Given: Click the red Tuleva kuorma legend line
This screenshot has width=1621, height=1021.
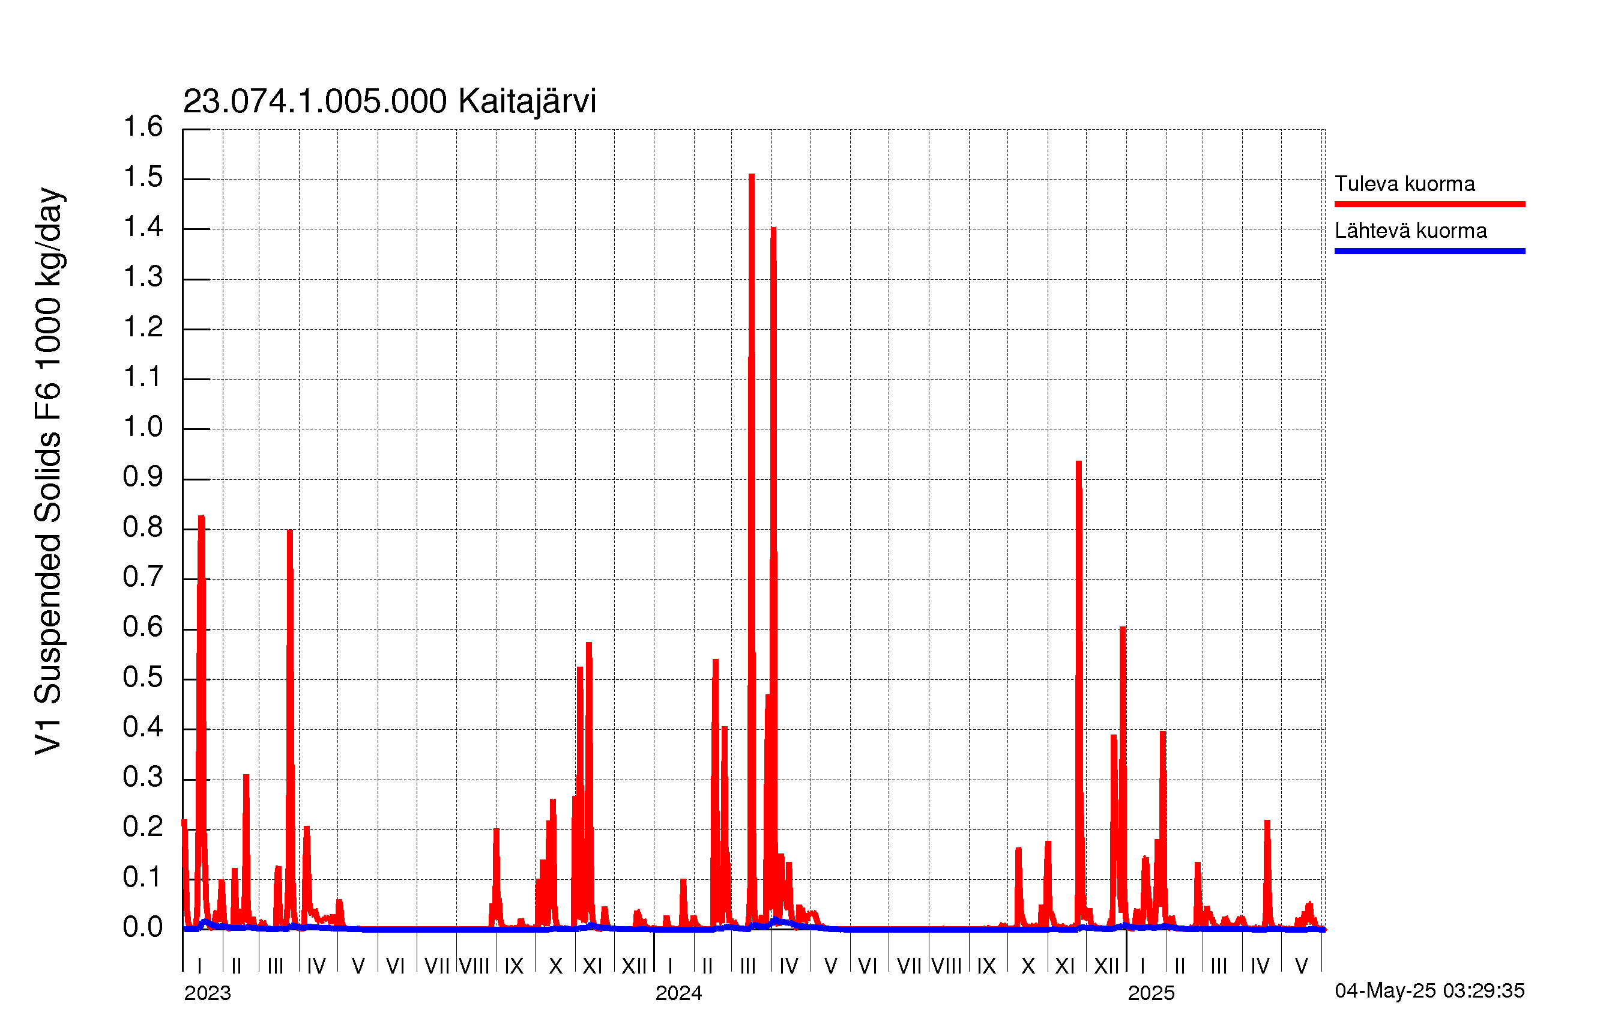Looking at the screenshot, I should (x=1429, y=204).
